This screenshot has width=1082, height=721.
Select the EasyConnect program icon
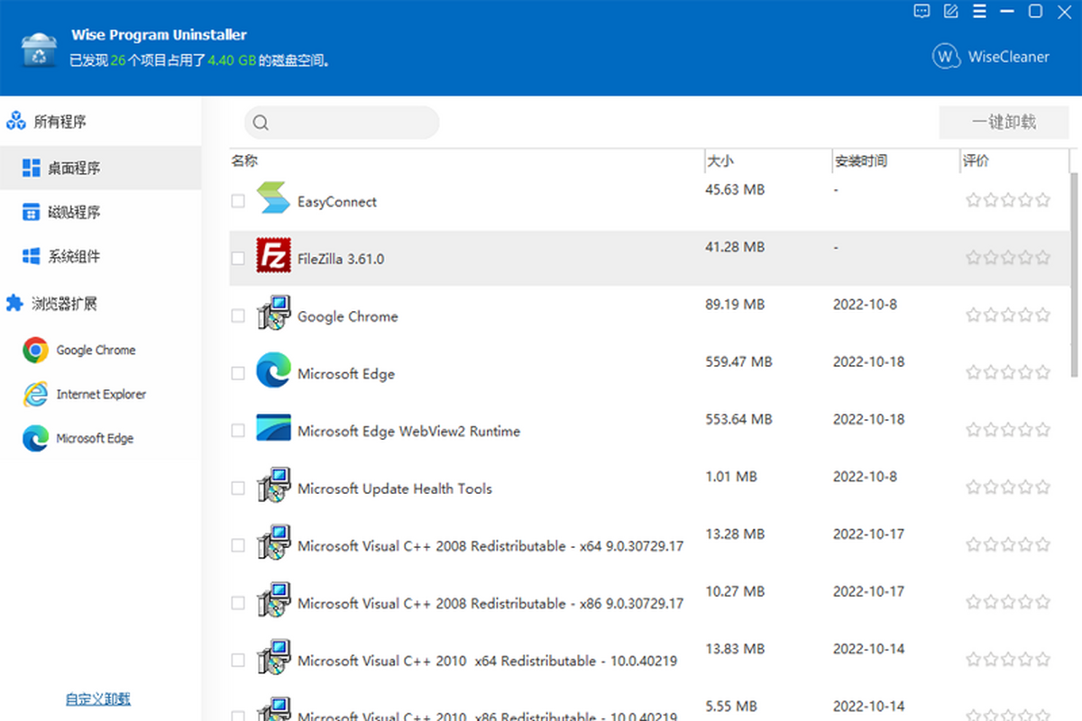pos(273,197)
